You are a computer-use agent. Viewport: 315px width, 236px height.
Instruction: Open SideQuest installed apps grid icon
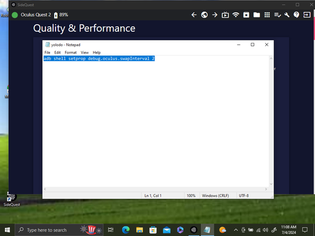point(267,15)
